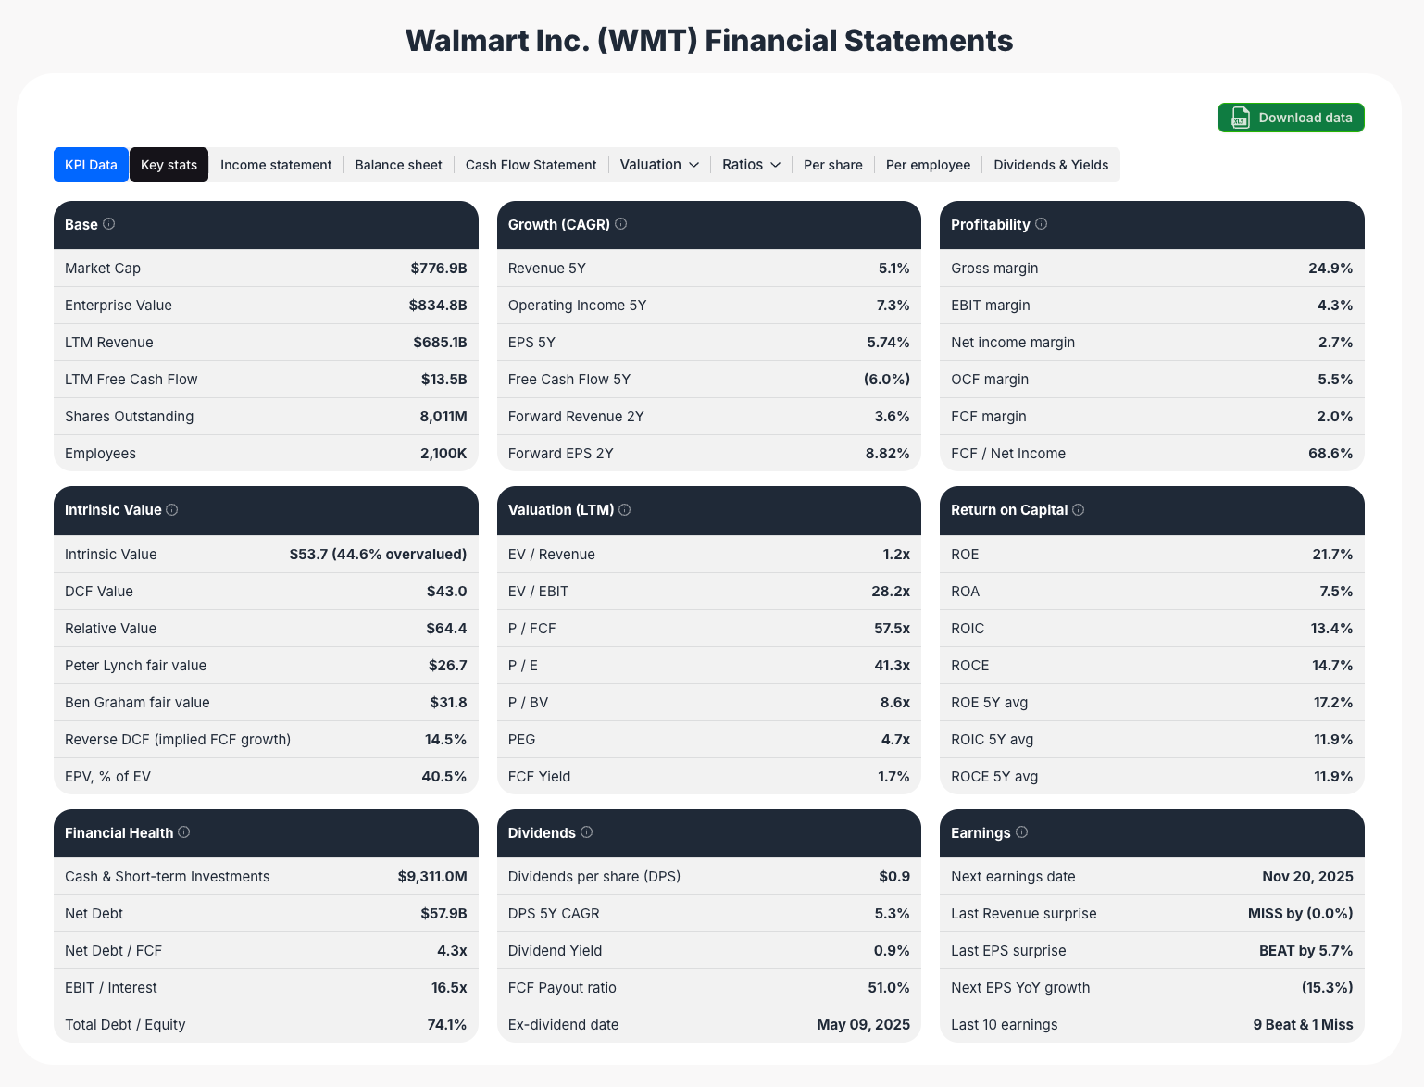This screenshot has height=1087, width=1424.
Task: Open the Dividends section info tooltip
Action: click(586, 831)
